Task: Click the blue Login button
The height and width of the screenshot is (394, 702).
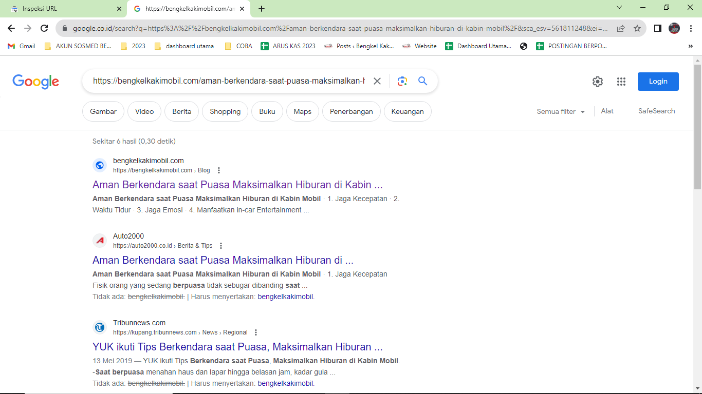Action: 658,82
